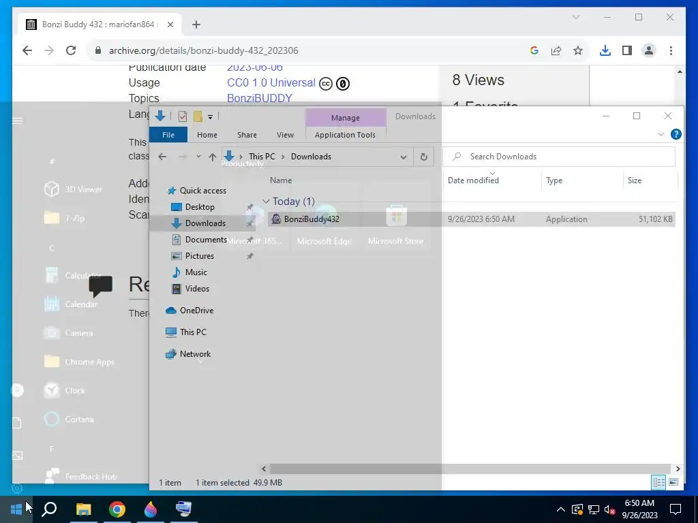Click the Chrome address bar URL
The image size is (698, 523).
point(203,50)
